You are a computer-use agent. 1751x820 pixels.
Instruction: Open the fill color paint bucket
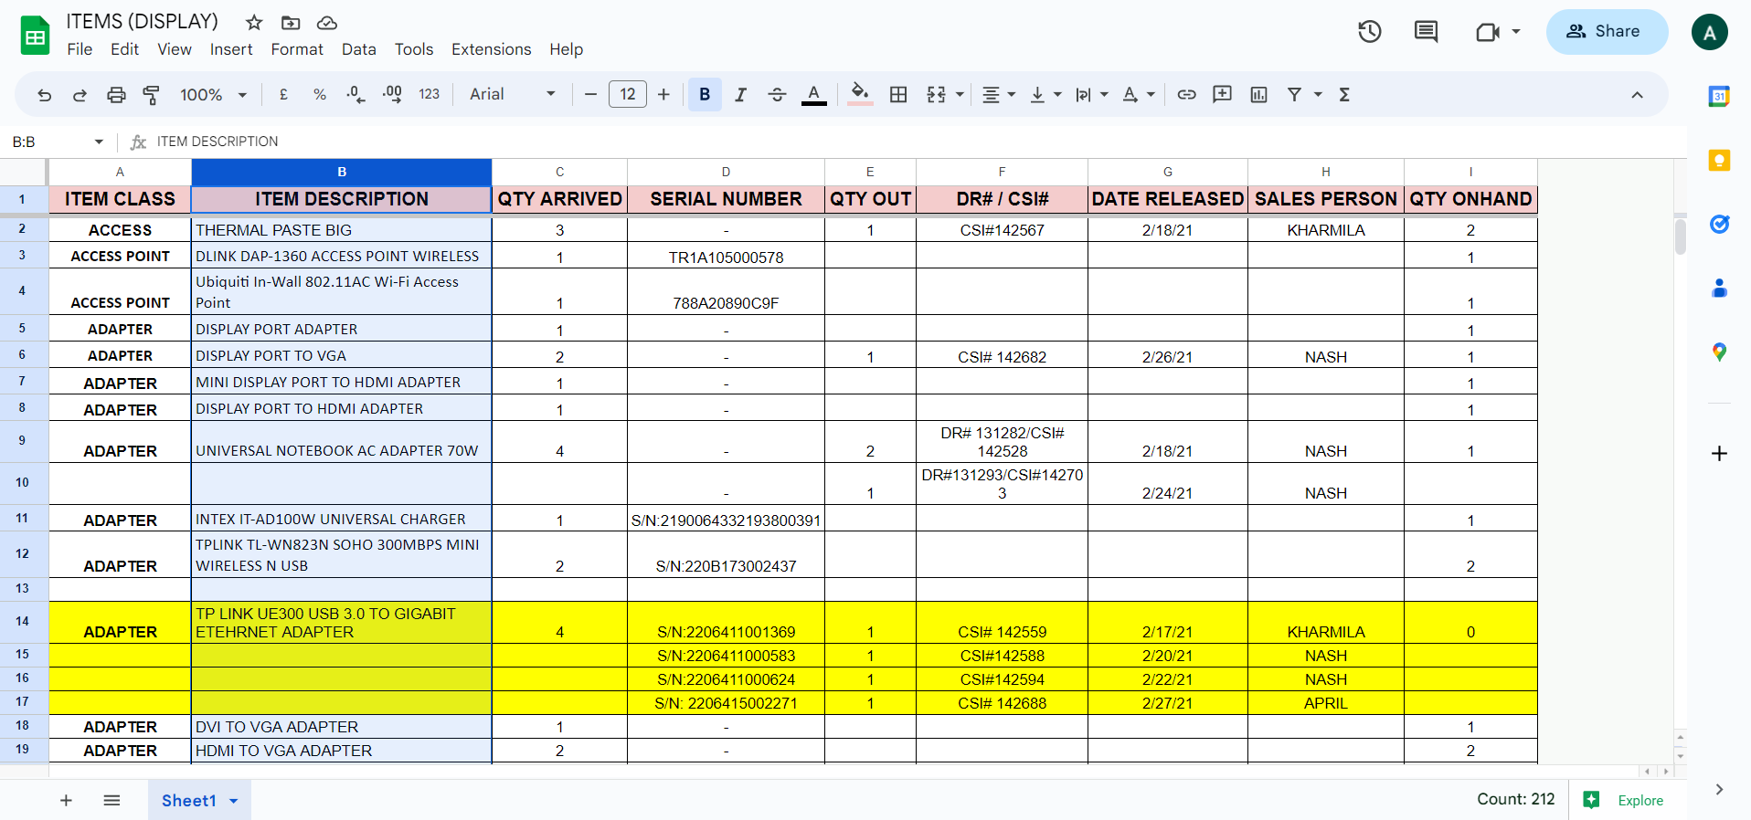point(859,94)
